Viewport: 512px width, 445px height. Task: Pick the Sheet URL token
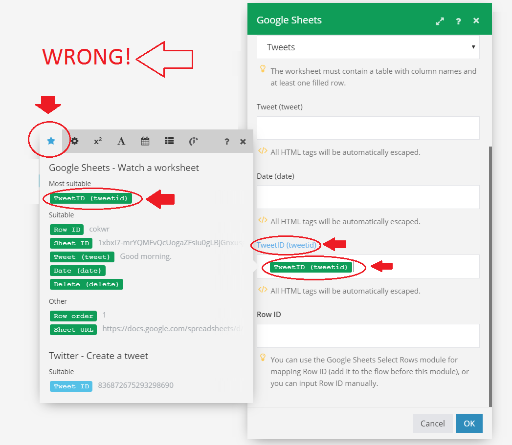(x=73, y=330)
